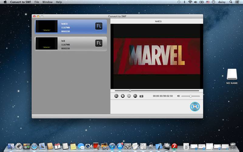Click the system volume menu bar icon
This screenshot has height=152, width=243.
pyautogui.click(x=196, y=2)
